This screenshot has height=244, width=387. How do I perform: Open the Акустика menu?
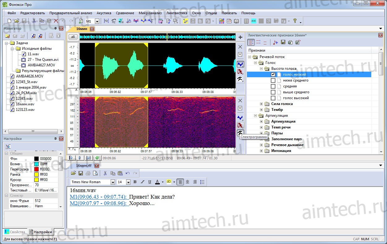[104, 13]
